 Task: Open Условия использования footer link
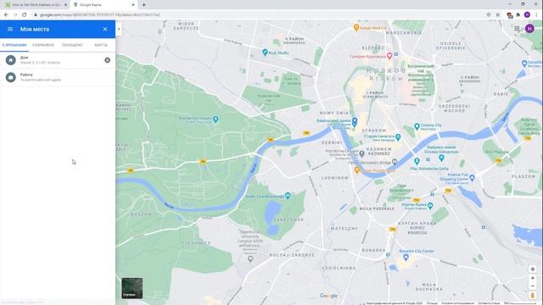point(457,303)
